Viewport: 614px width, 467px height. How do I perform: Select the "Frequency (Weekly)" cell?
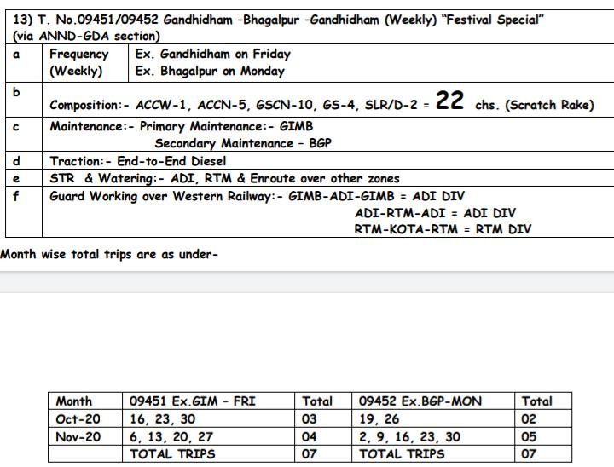point(78,62)
